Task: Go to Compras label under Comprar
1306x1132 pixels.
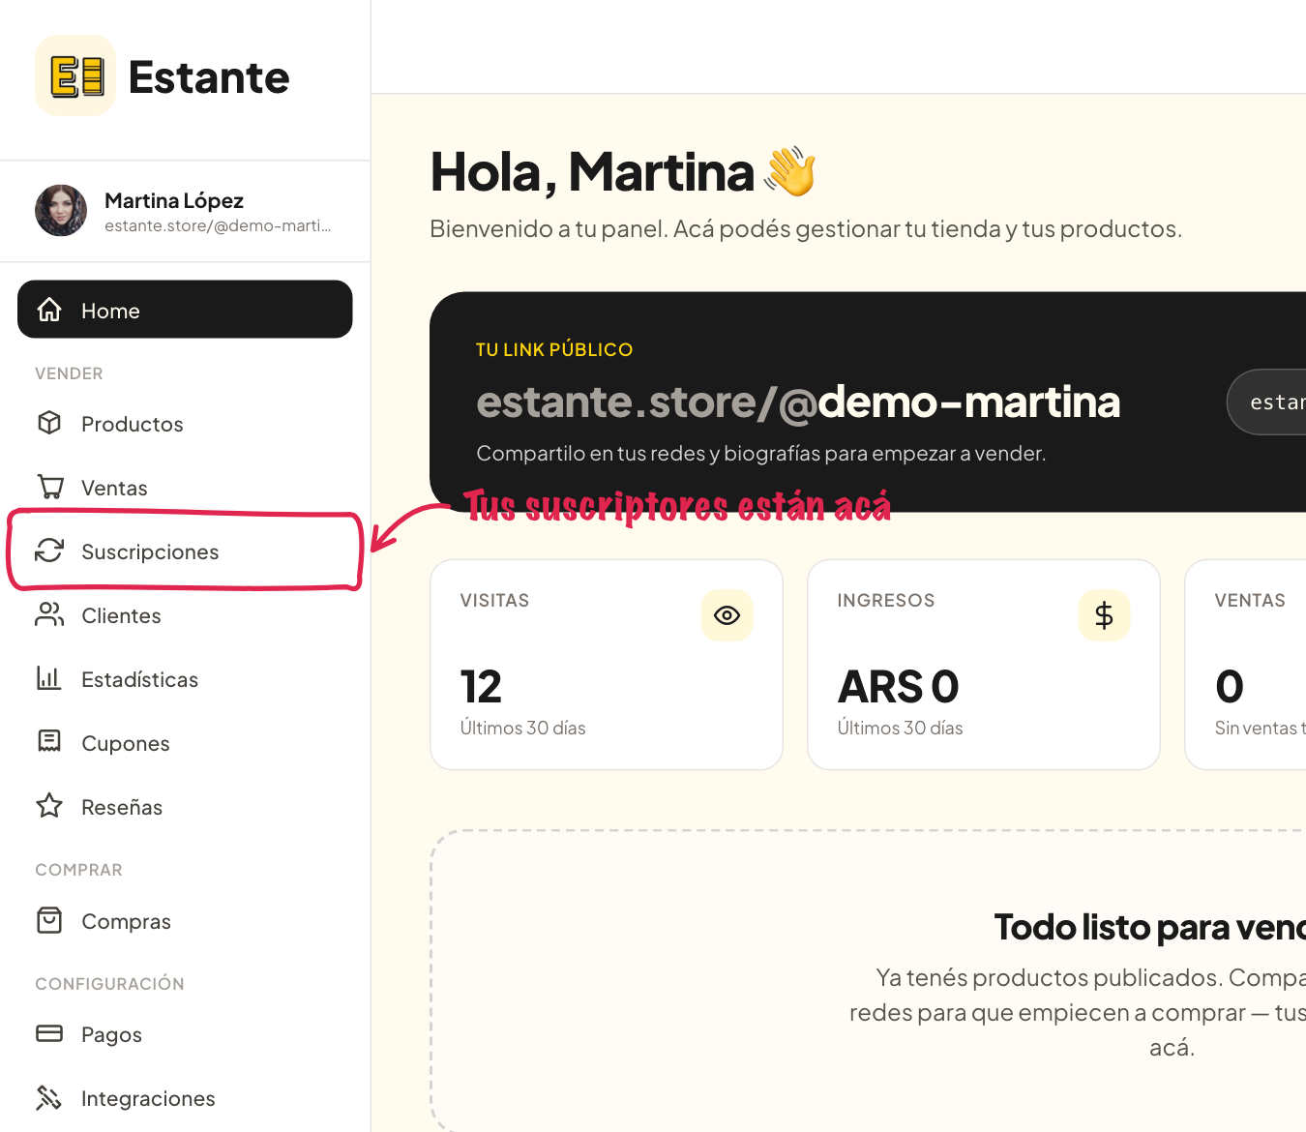Action: (126, 921)
